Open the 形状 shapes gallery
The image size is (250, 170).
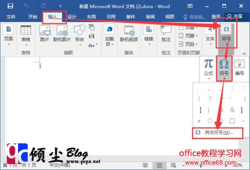(80, 35)
